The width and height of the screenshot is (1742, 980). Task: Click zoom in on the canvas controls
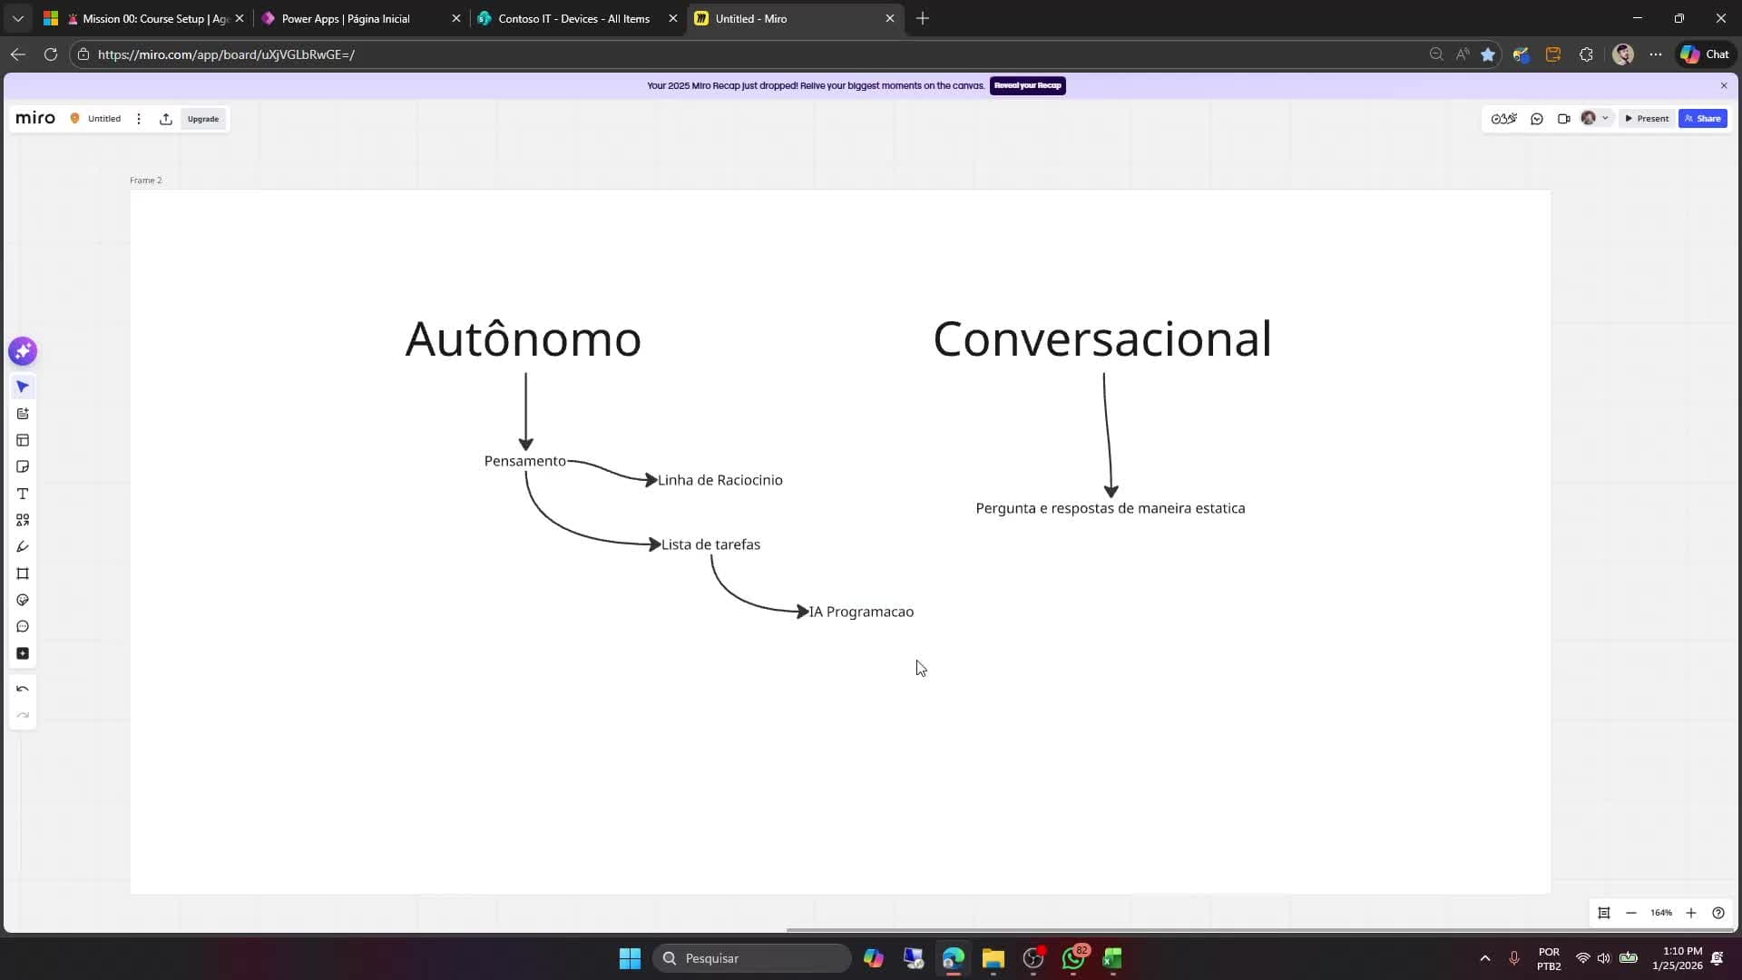point(1691,913)
